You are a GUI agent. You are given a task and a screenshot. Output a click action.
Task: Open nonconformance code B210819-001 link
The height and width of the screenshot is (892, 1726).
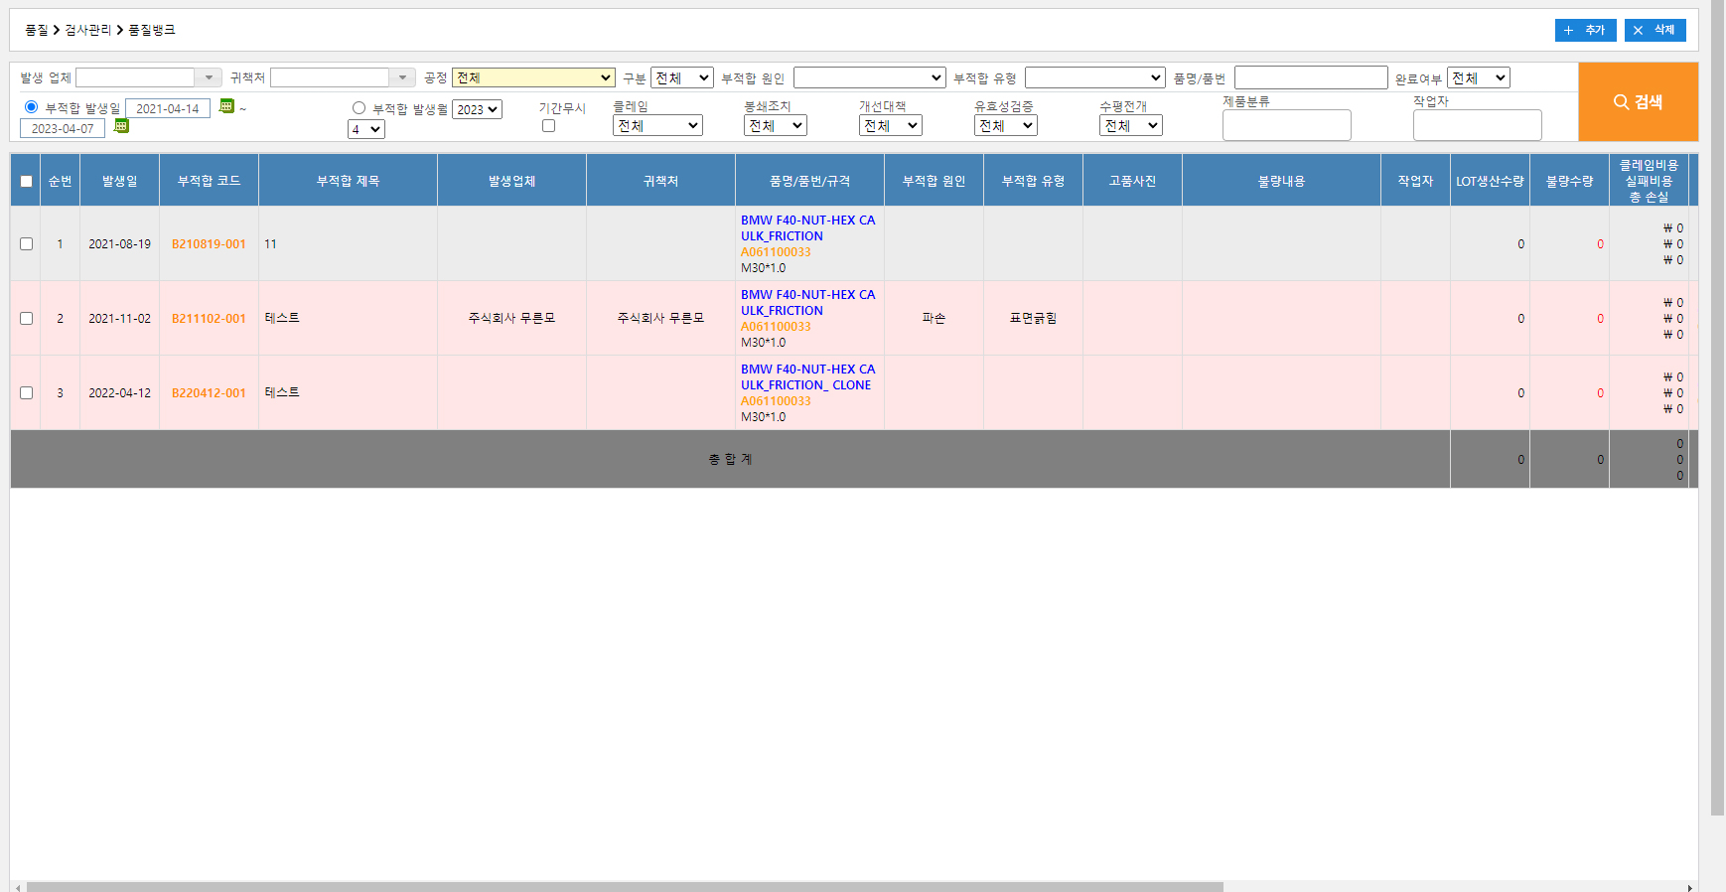pos(209,244)
